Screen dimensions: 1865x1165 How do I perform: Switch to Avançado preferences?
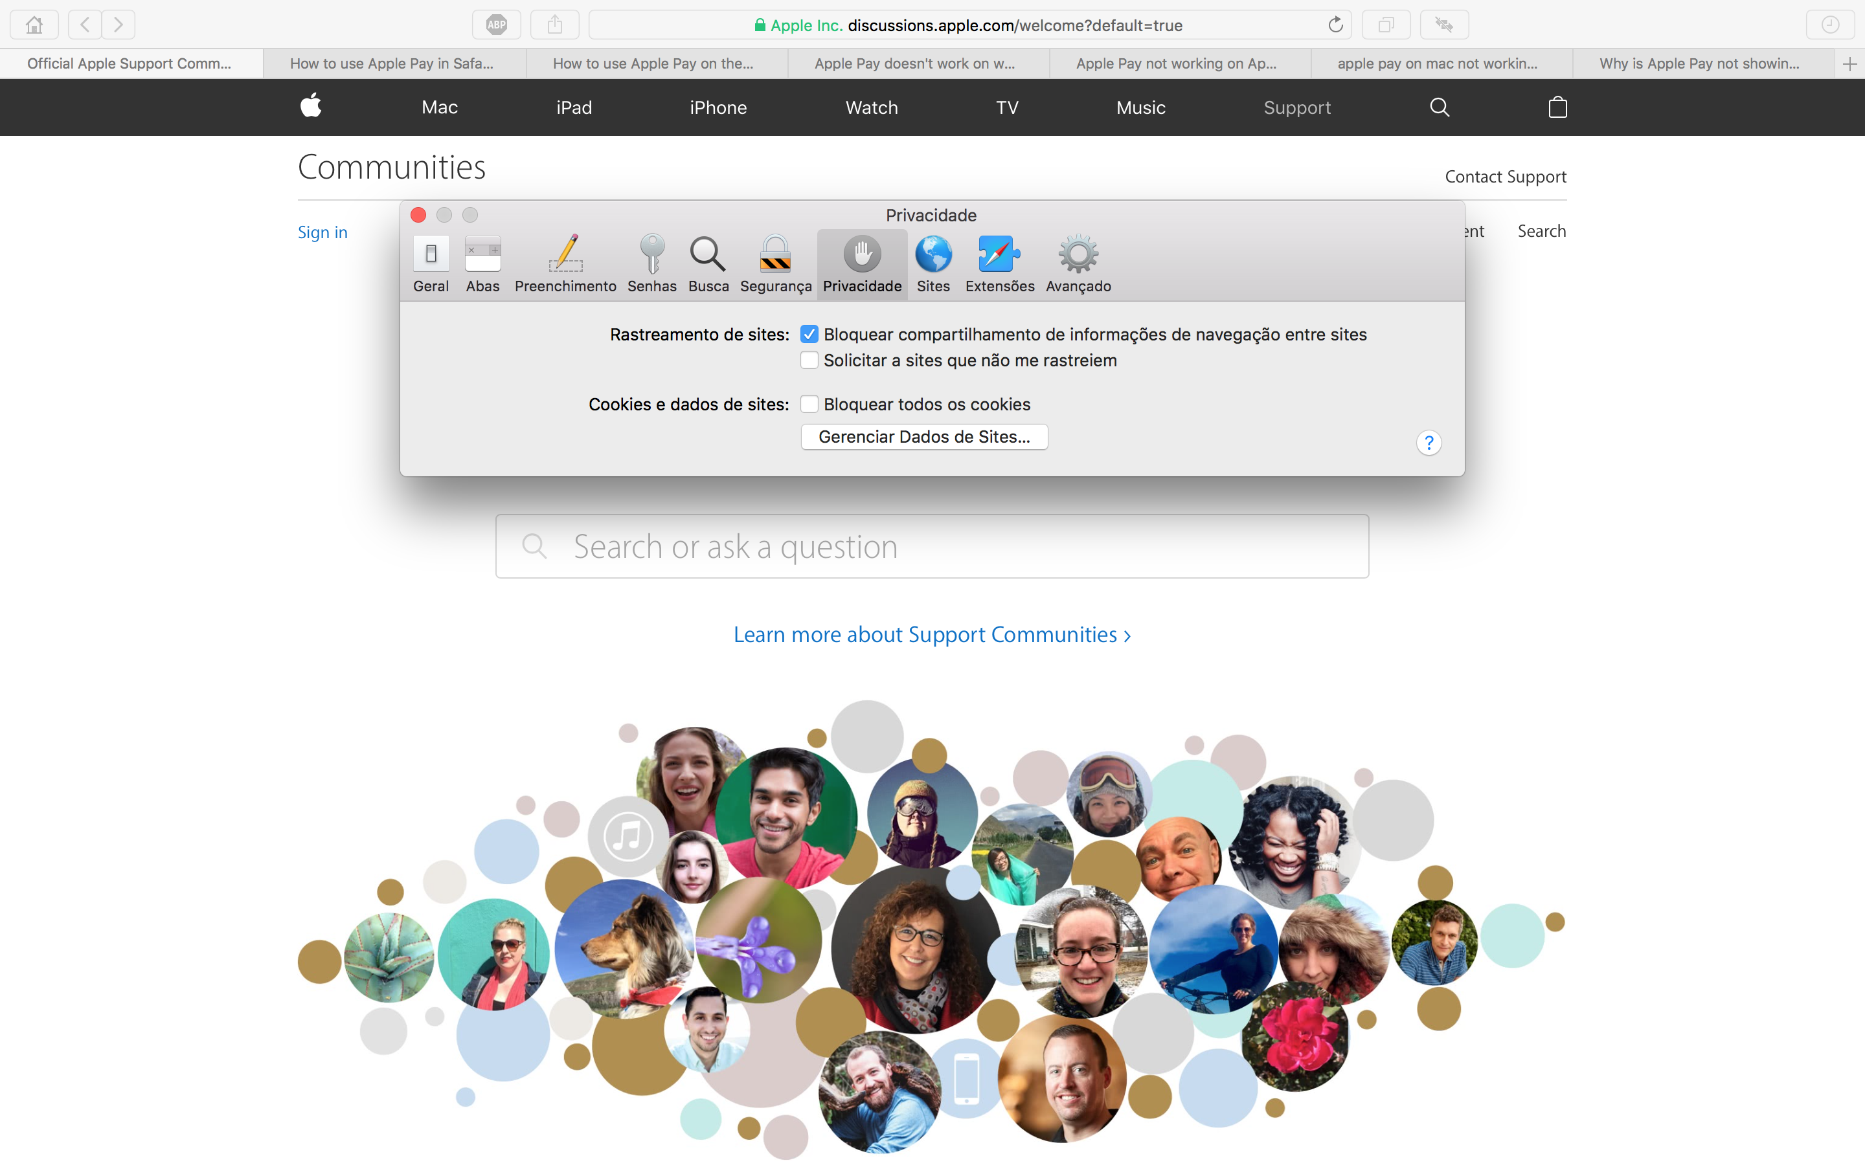tap(1078, 263)
